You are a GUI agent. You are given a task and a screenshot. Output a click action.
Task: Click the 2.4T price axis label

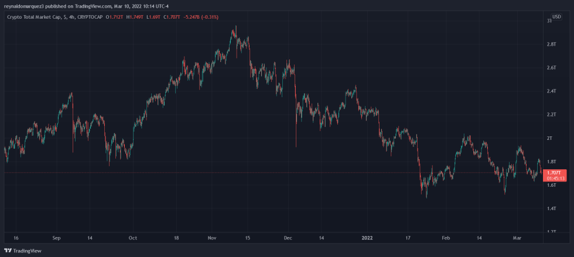pyautogui.click(x=551, y=91)
